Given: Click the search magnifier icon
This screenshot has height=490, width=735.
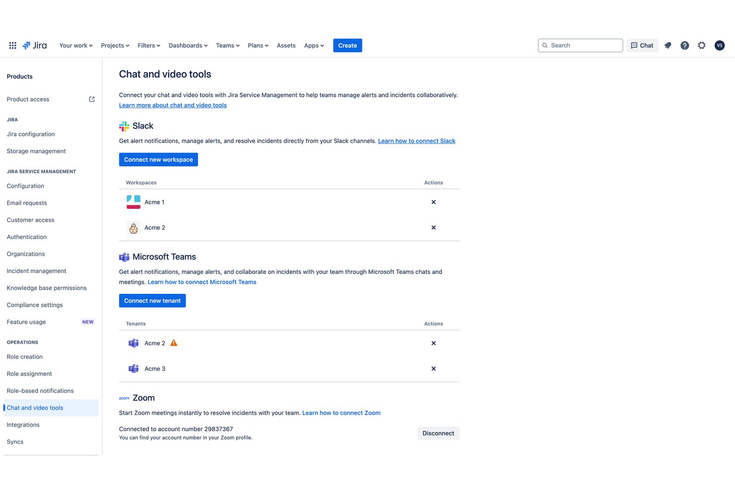Looking at the screenshot, I should 545,46.
